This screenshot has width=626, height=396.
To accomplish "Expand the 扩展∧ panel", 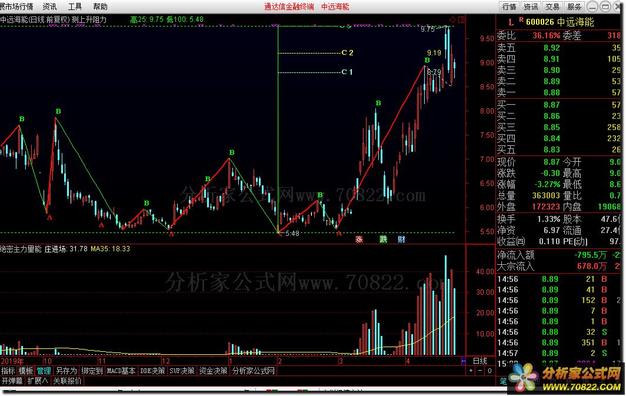I will (38, 381).
